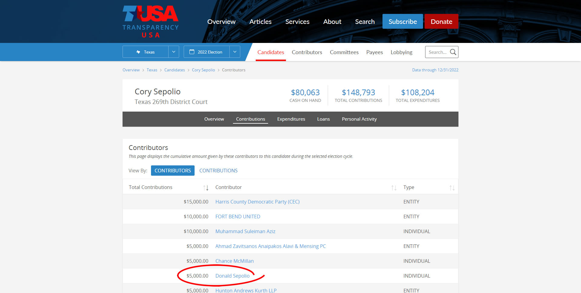Click INDIVIDUAL type for Donald Sepolio

coord(417,276)
